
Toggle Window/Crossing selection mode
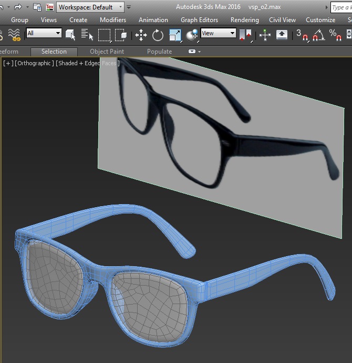pos(121,35)
